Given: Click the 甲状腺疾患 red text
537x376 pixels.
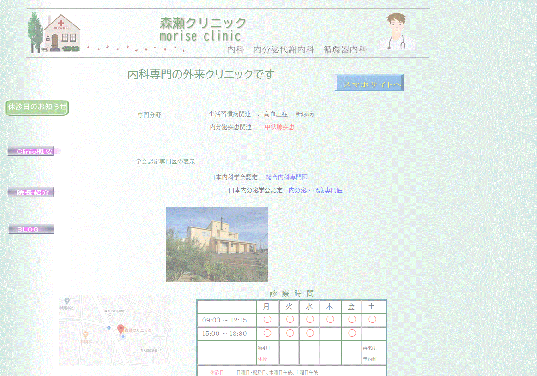Looking at the screenshot, I should point(279,127).
